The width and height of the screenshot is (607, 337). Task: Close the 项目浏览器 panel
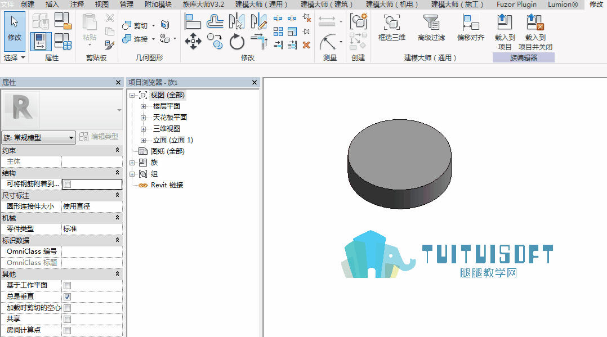tap(255, 82)
